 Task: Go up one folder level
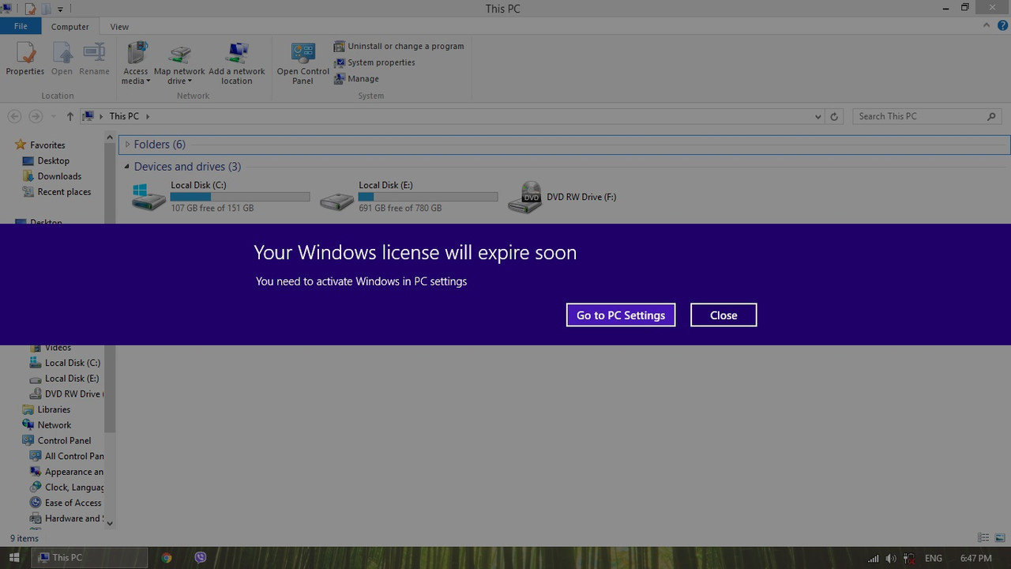click(70, 116)
